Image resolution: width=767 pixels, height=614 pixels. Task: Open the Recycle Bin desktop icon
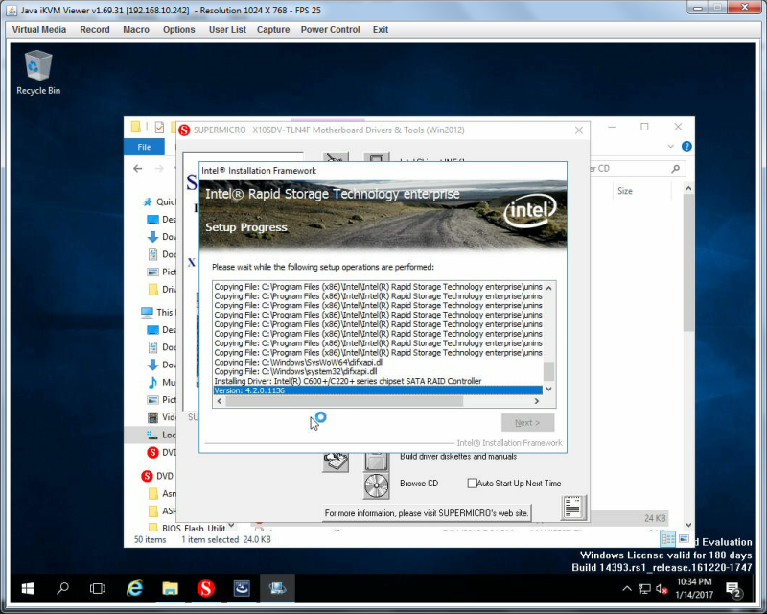pos(38,73)
